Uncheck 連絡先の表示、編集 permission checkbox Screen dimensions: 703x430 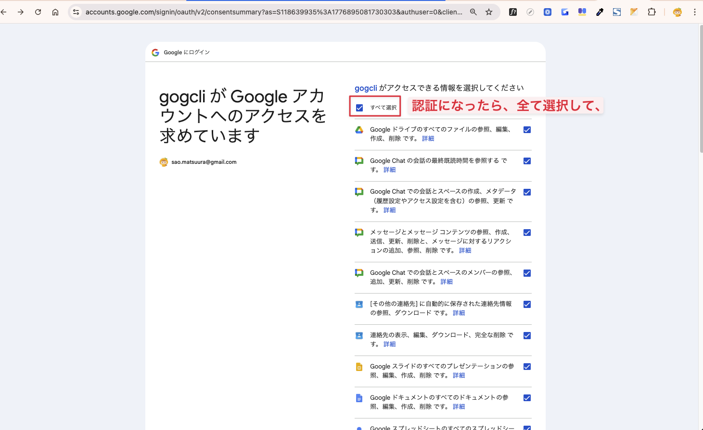[527, 335]
